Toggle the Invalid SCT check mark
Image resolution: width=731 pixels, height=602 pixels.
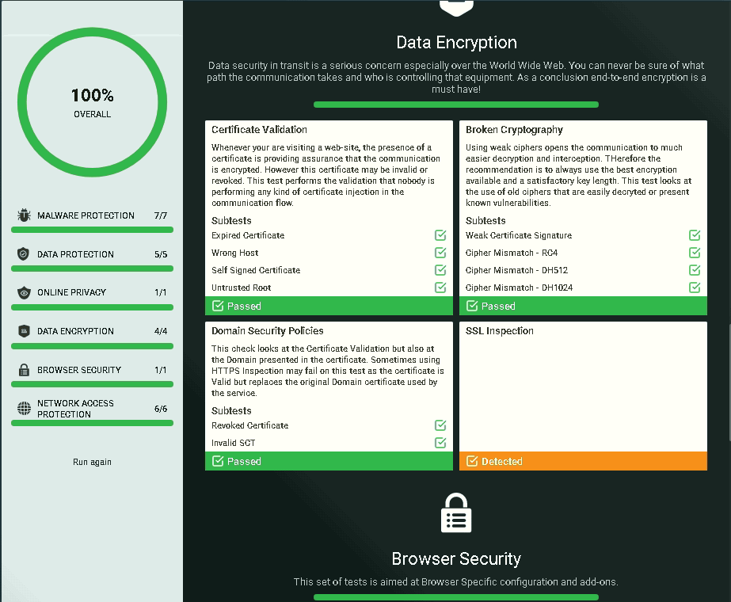pos(440,443)
